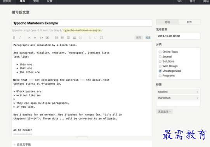
Task: Focus the Typecho Markdown Example title field
Action: [x=82, y=23]
